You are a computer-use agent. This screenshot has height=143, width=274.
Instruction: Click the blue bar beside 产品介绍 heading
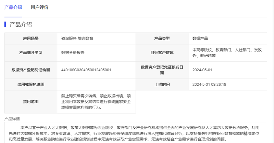point(5,24)
